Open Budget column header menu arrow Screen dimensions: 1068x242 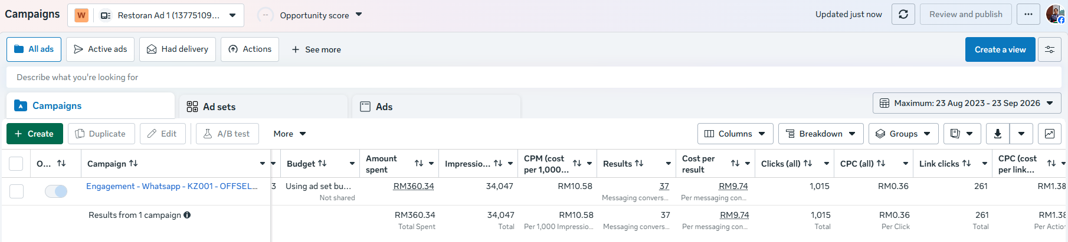point(352,164)
